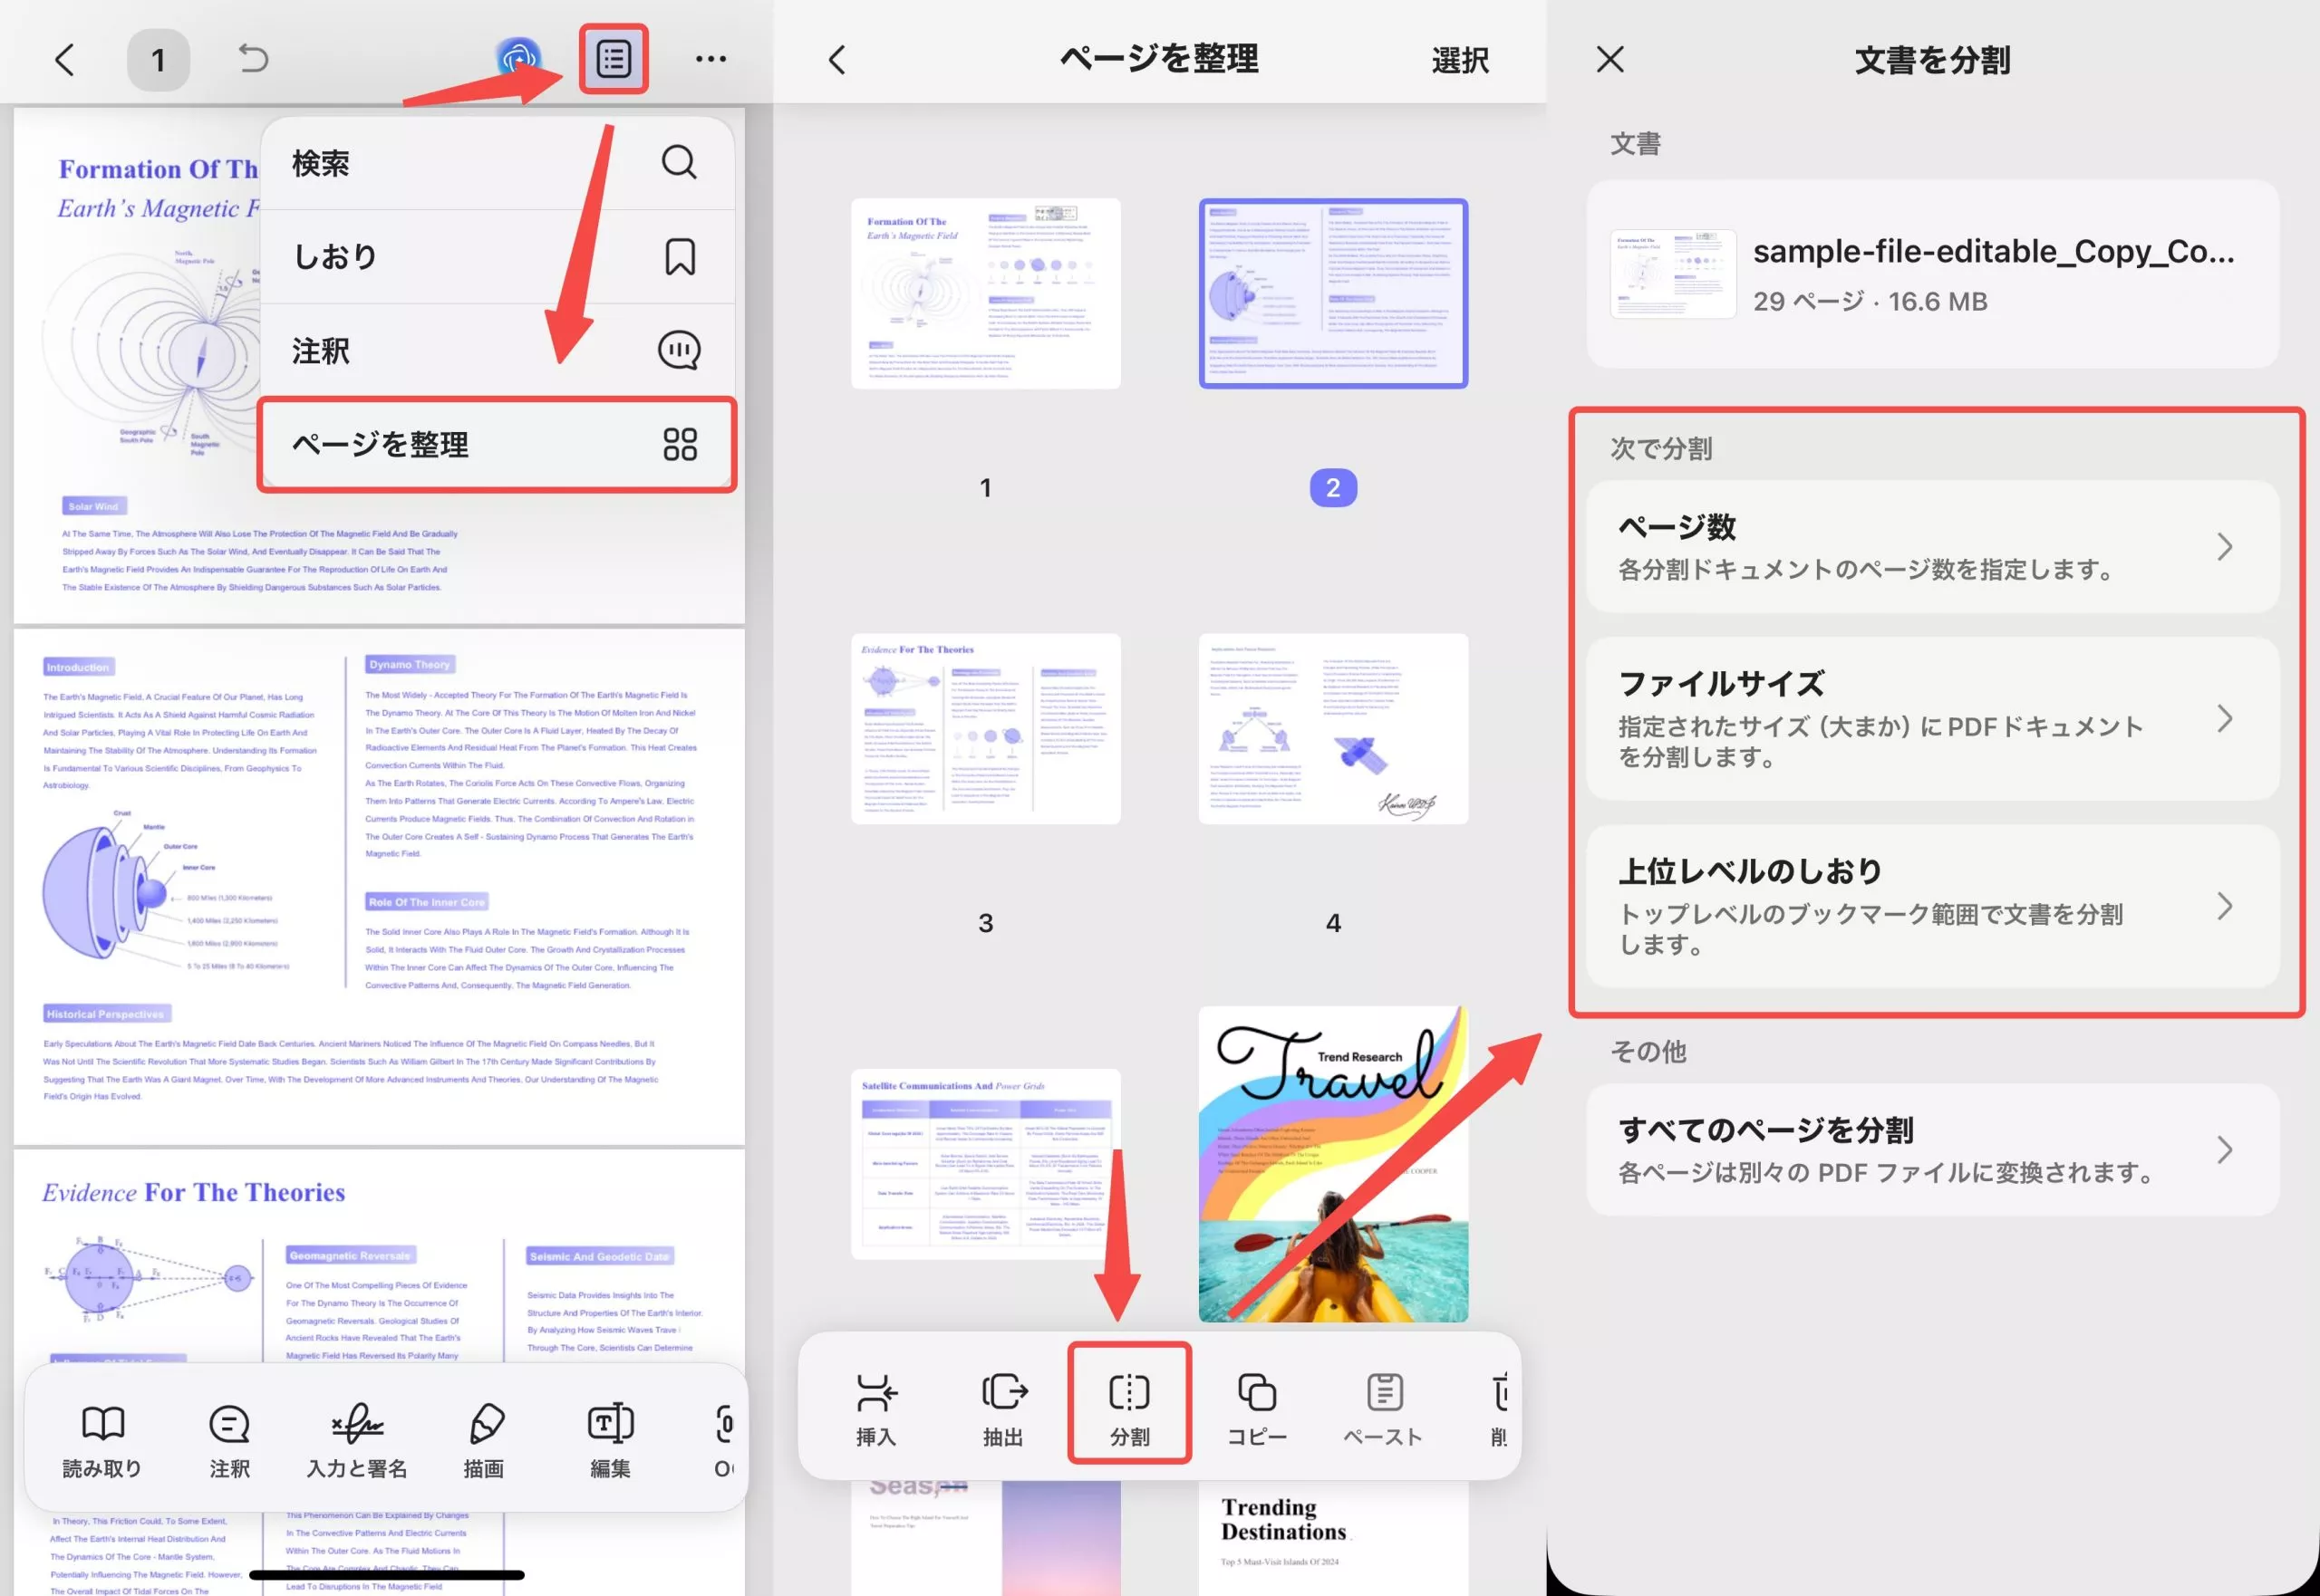Image resolution: width=2320 pixels, height=1596 pixels.
Task: Open the page organization icon in the top toolbar
Action: [614, 59]
